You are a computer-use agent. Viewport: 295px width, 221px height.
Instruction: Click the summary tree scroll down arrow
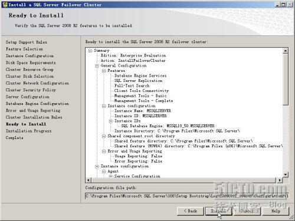[x=286, y=174]
